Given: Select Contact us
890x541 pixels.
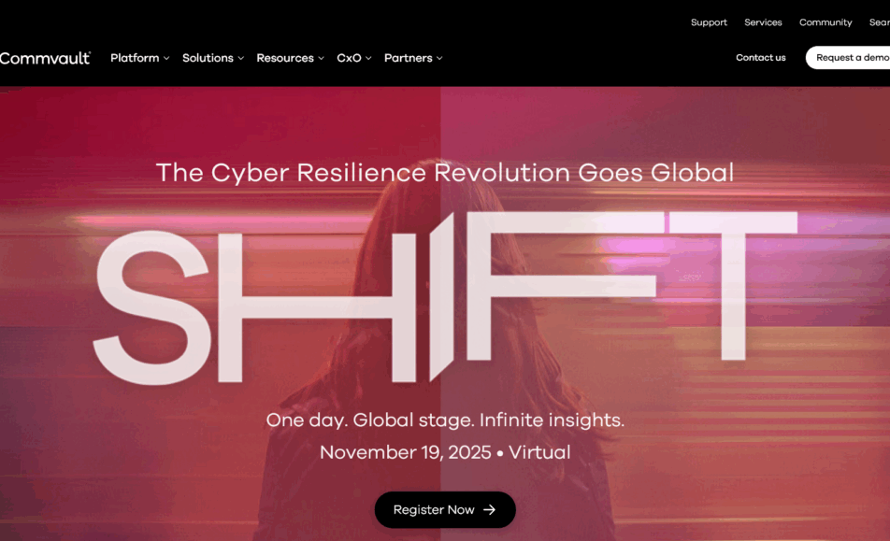Looking at the screenshot, I should (x=761, y=57).
